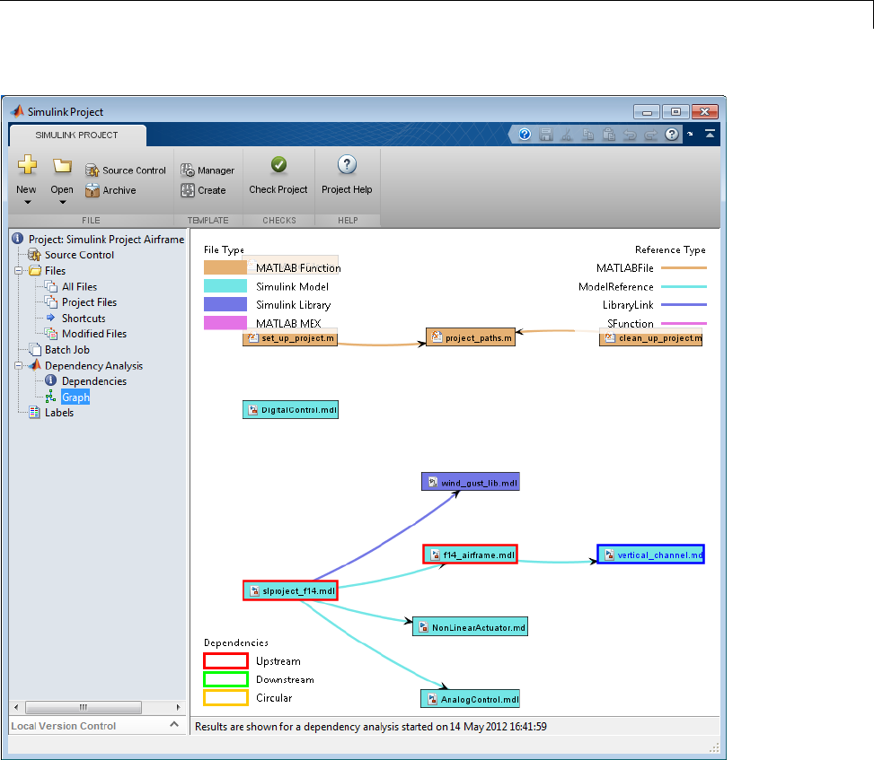Click the green Downstream legend box
Screen dimensions: 874x760
225,679
